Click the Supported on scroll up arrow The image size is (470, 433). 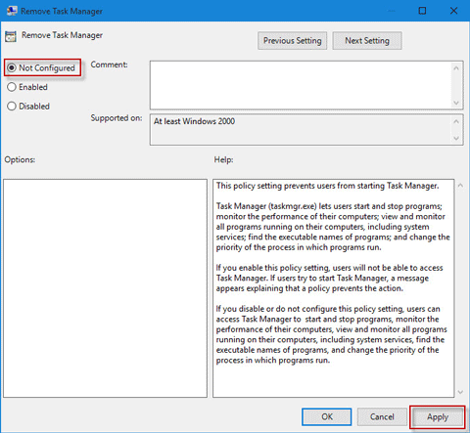[x=456, y=121]
